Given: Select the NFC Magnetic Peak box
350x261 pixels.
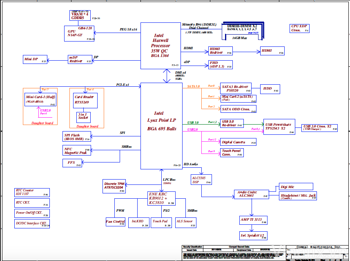Looking at the screenshot, I should 77,150.
